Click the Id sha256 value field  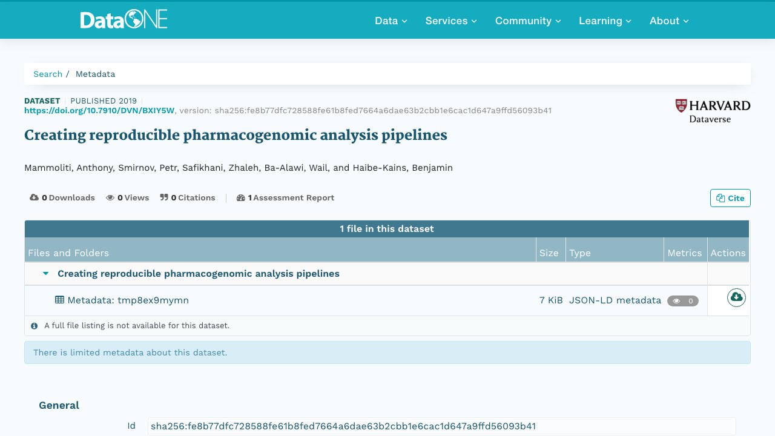441,426
